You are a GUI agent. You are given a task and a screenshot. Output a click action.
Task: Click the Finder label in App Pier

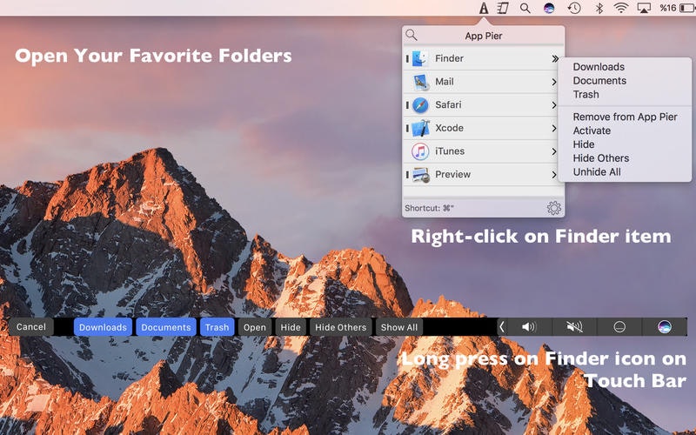coord(449,58)
